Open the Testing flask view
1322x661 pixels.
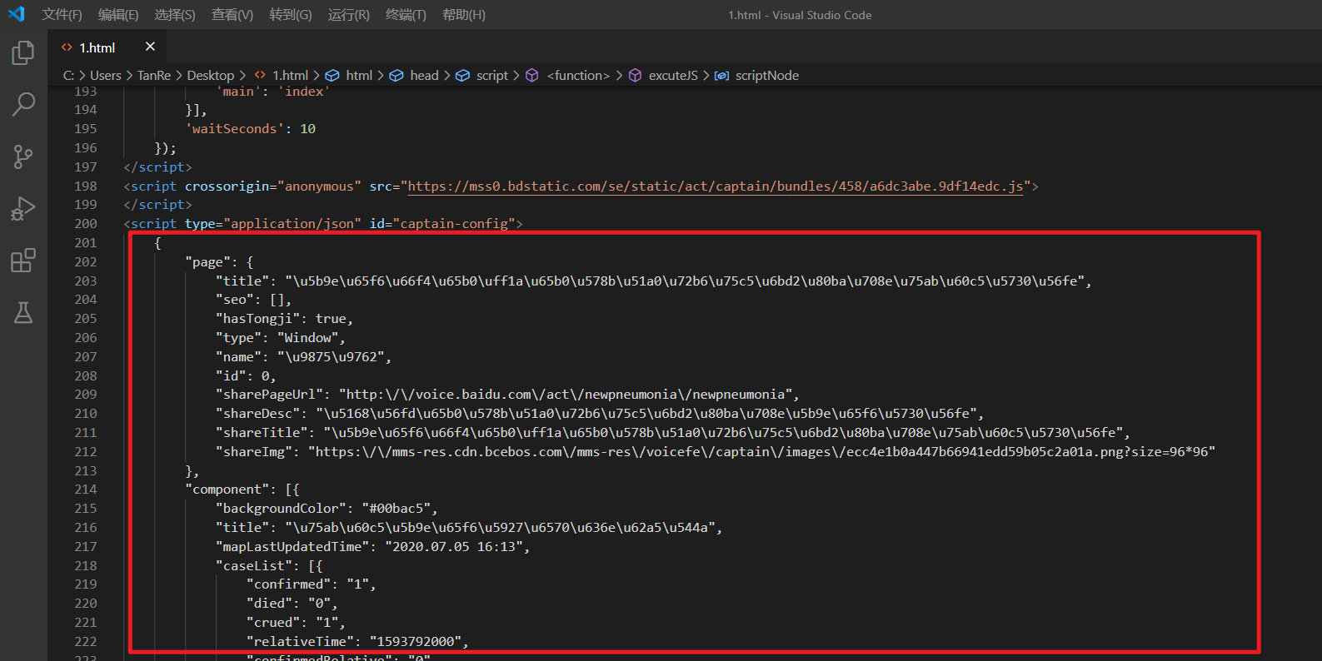(23, 312)
